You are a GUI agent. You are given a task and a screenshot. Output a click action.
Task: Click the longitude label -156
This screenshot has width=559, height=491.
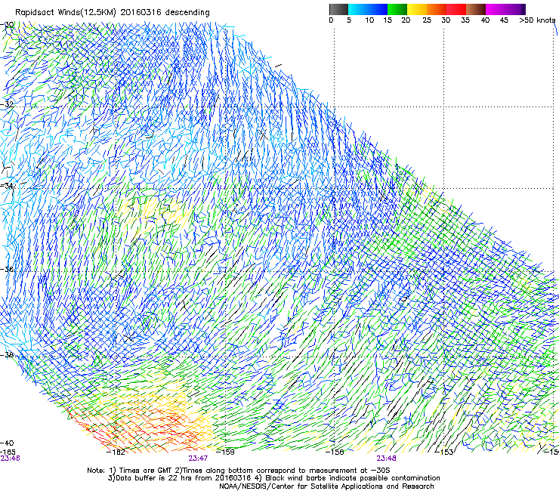335,452
